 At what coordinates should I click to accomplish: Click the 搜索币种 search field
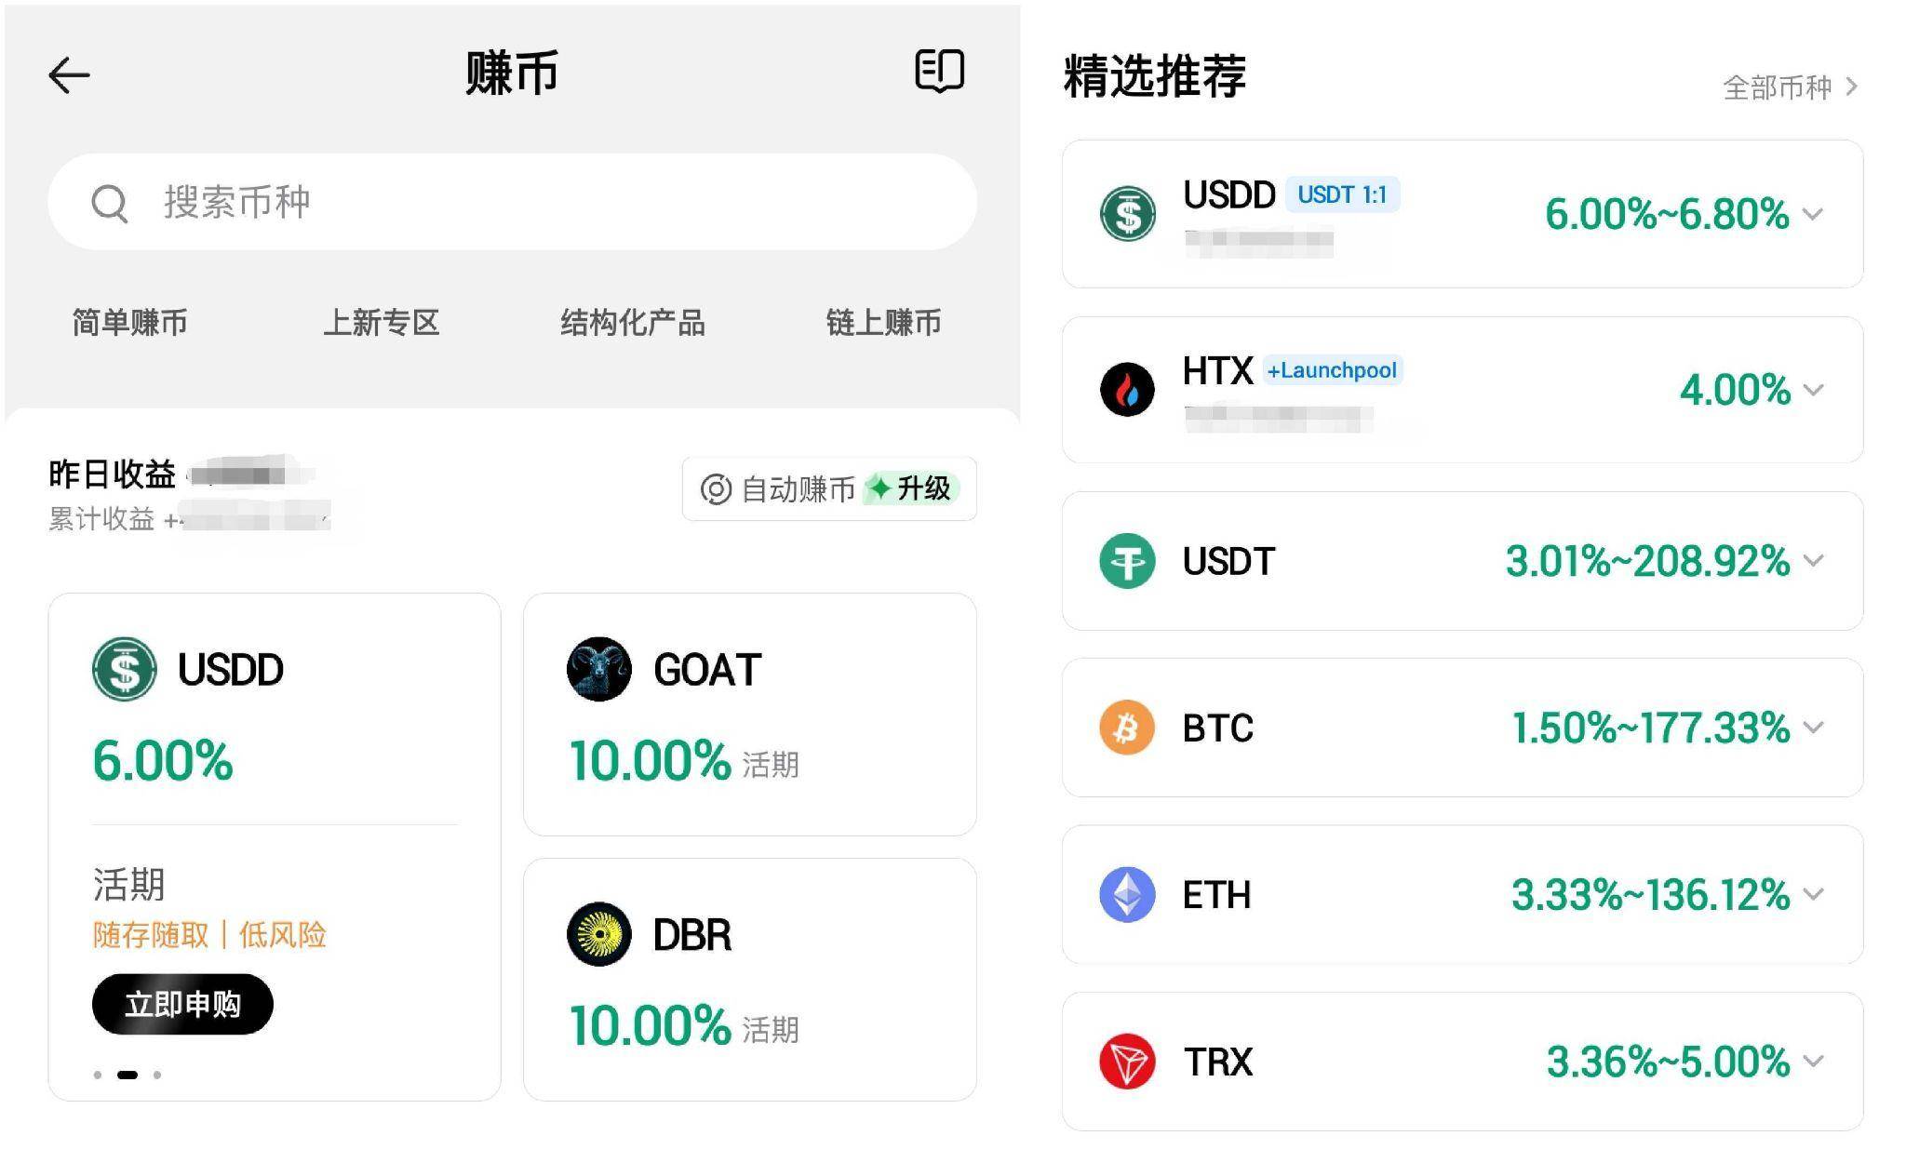512,202
